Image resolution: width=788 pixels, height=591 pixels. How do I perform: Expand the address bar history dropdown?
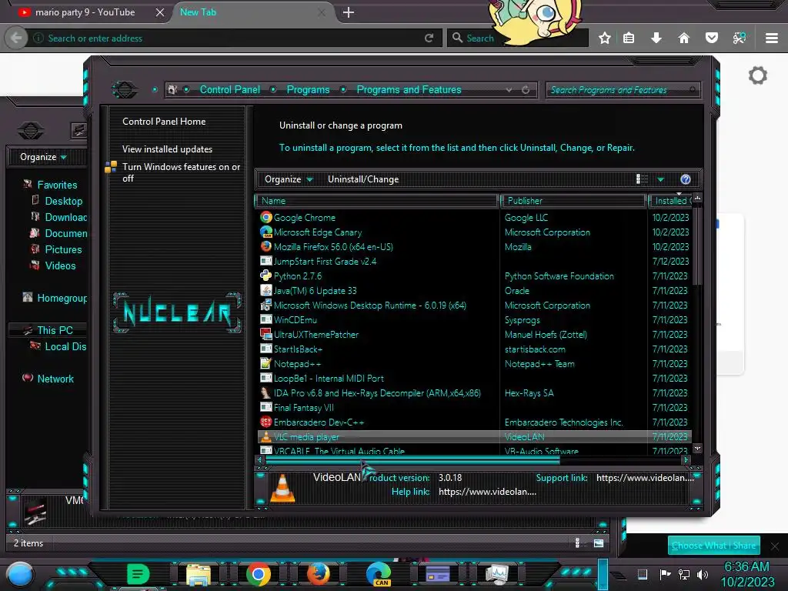point(509,90)
